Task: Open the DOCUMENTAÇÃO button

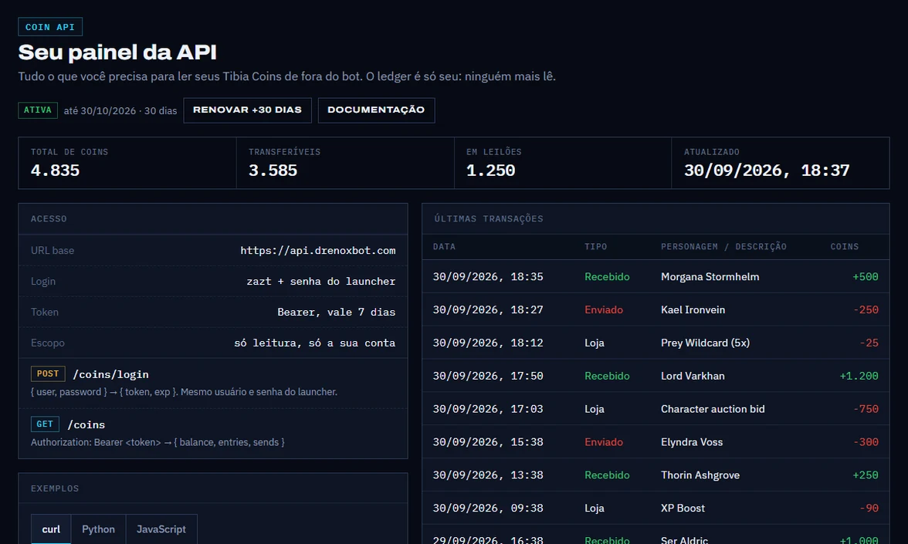Action: click(376, 110)
